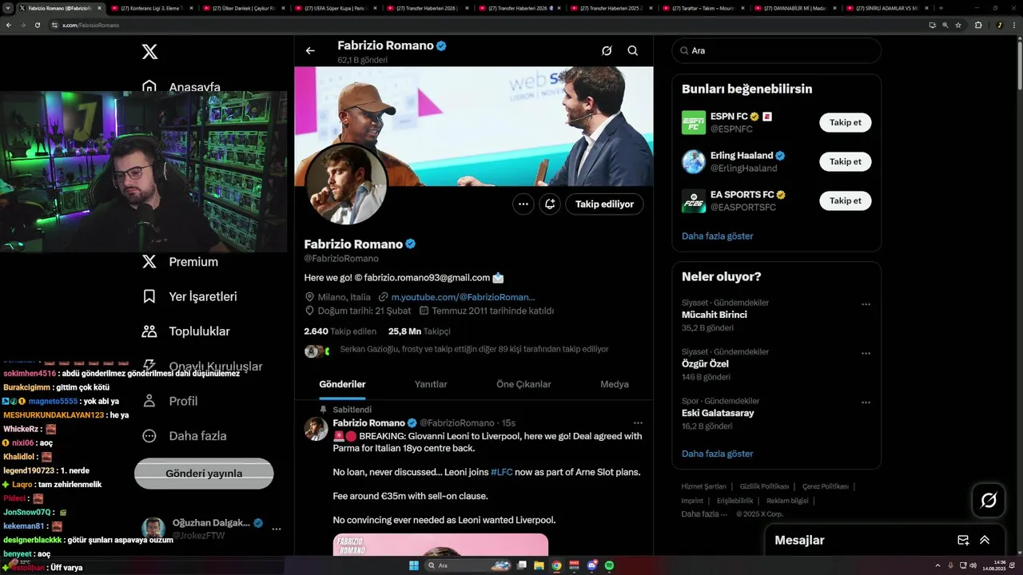Image resolution: width=1023 pixels, height=575 pixels.
Task: Toggle post notifications bell icon
Action: (x=550, y=204)
